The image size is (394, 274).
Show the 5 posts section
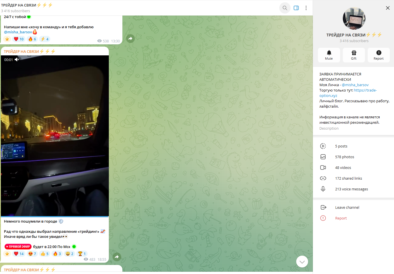click(353, 146)
